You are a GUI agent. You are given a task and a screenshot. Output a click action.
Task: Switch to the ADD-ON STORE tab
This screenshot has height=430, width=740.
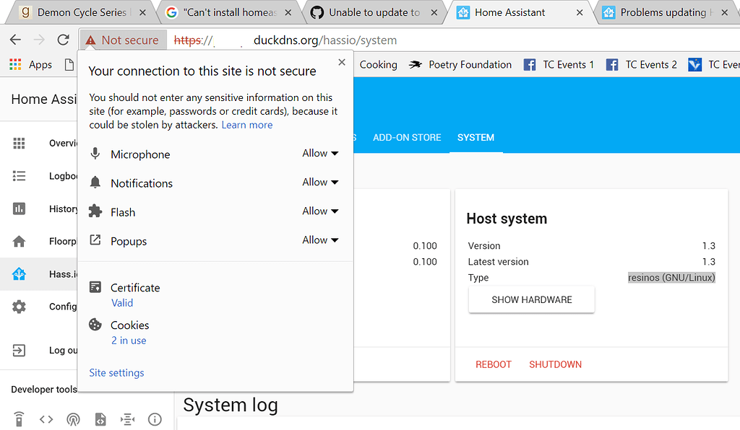pyautogui.click(x=407, y=137)
